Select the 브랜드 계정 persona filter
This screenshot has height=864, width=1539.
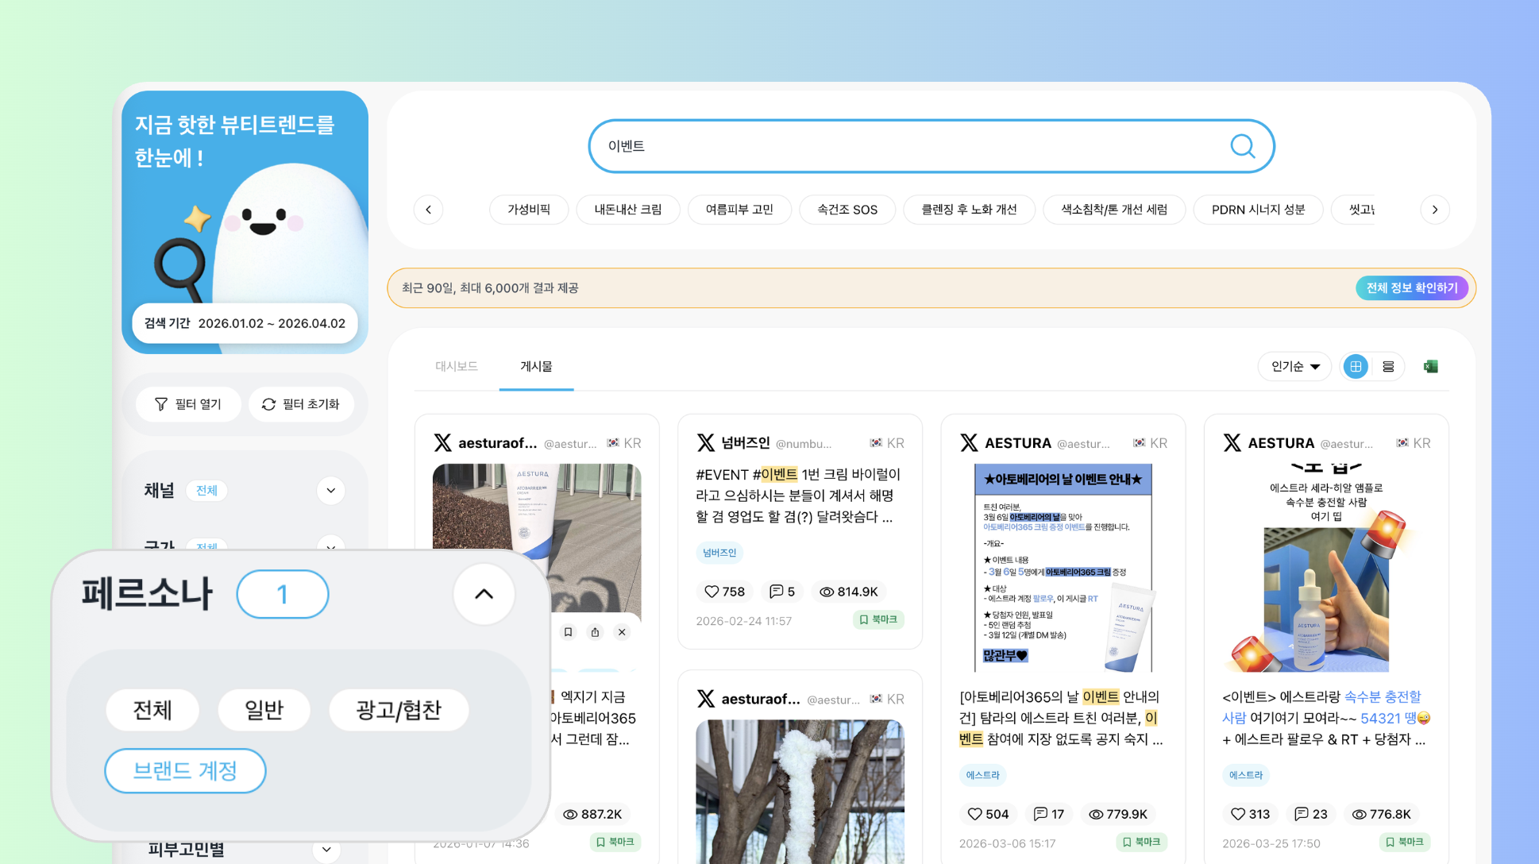[x=185, y=770]
